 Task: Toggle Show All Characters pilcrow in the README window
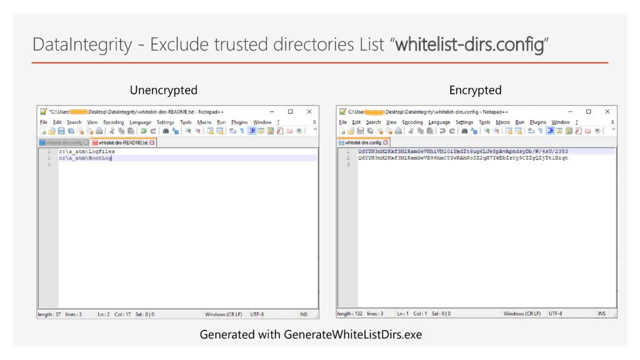click(x=242, y=131)
